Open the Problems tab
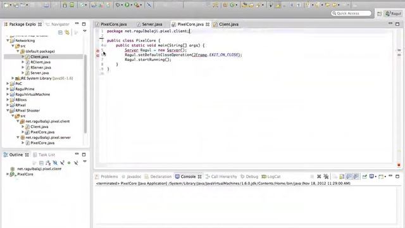This screenshot has width=405, height=228. click(x=107, y=177)
